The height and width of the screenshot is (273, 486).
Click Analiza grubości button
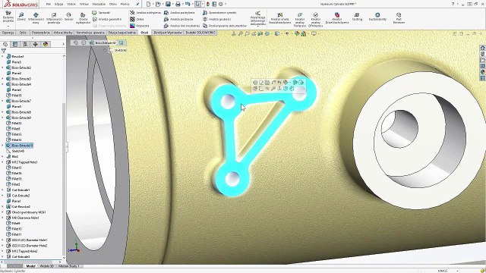tap(217, 19)
